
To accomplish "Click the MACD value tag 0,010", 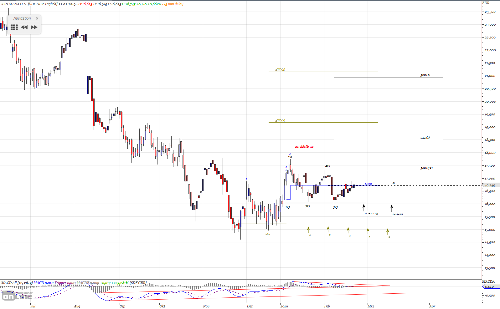I will coord(490,286).
